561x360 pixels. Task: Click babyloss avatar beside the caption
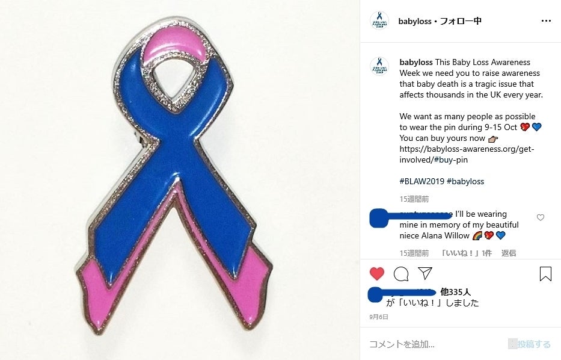pos(379,66)
